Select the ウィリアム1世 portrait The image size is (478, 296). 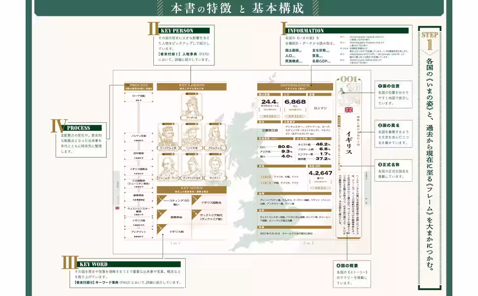click(x=168, y=137)
